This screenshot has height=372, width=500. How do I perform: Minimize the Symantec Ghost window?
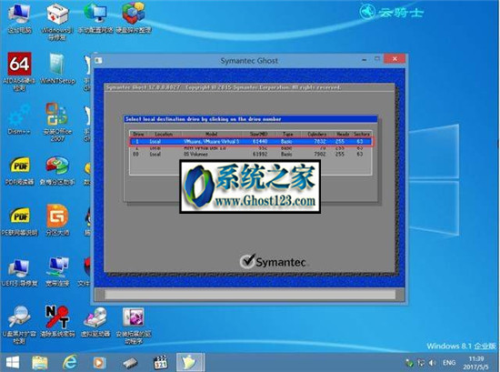[x=365, y=59]
